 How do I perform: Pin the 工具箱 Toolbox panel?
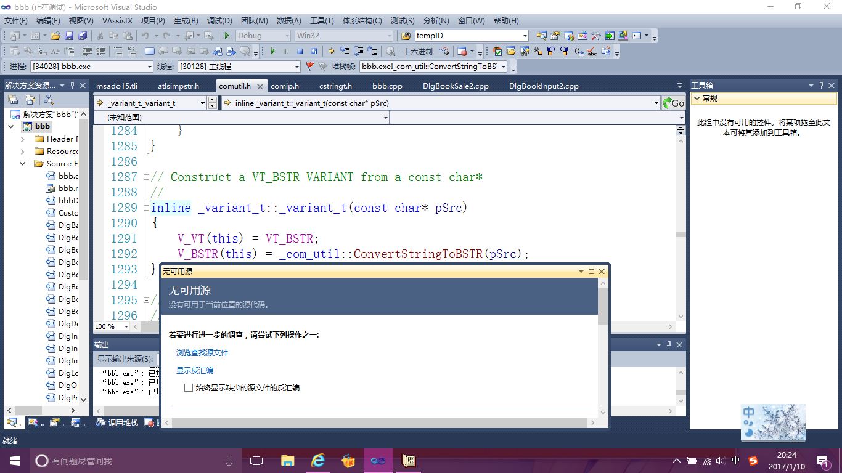(821, 86)
